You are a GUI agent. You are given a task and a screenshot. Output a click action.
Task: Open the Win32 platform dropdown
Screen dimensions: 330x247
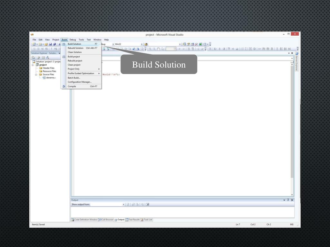pos(142,44)
